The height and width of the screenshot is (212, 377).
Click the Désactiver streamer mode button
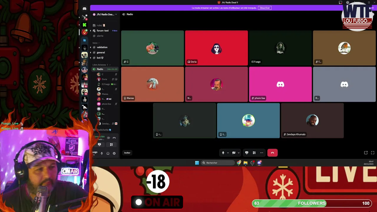(265, 8)
